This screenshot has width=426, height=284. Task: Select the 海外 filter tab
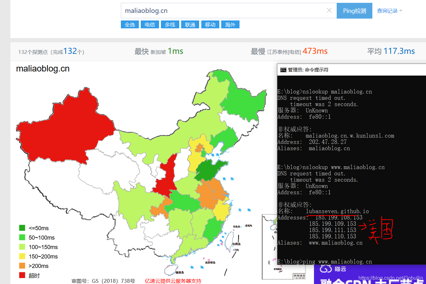pos(230,25)
